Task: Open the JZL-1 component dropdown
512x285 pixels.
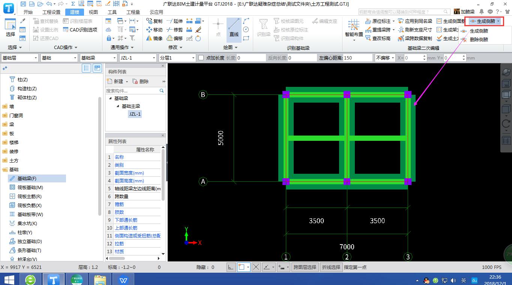Action: pyautogui.click(x=138, y=58)
